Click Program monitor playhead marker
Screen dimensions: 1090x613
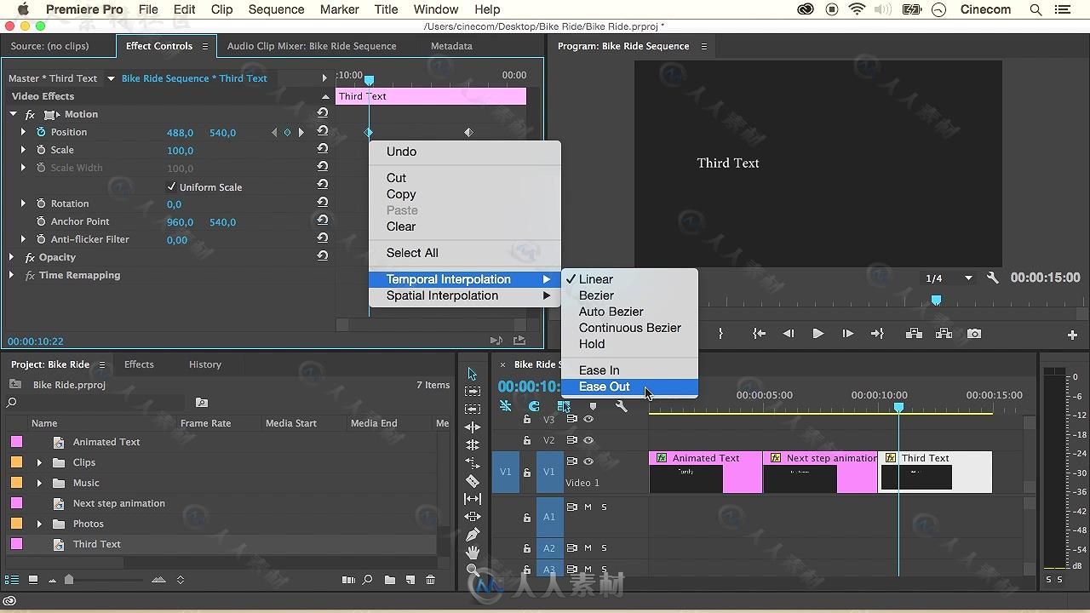[936, 300]
